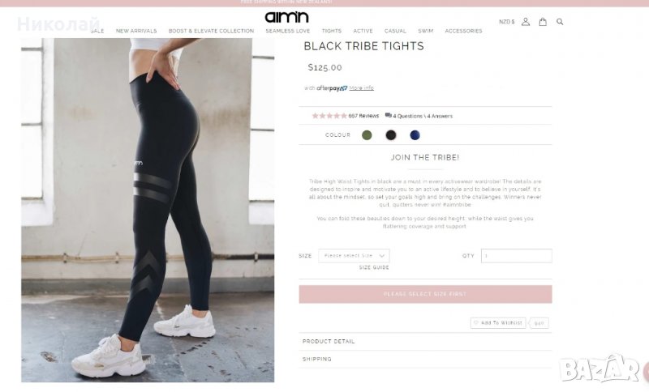Expand the Shipping section
Viewport: 649px width, 392px height.
(x=425, y=360)
